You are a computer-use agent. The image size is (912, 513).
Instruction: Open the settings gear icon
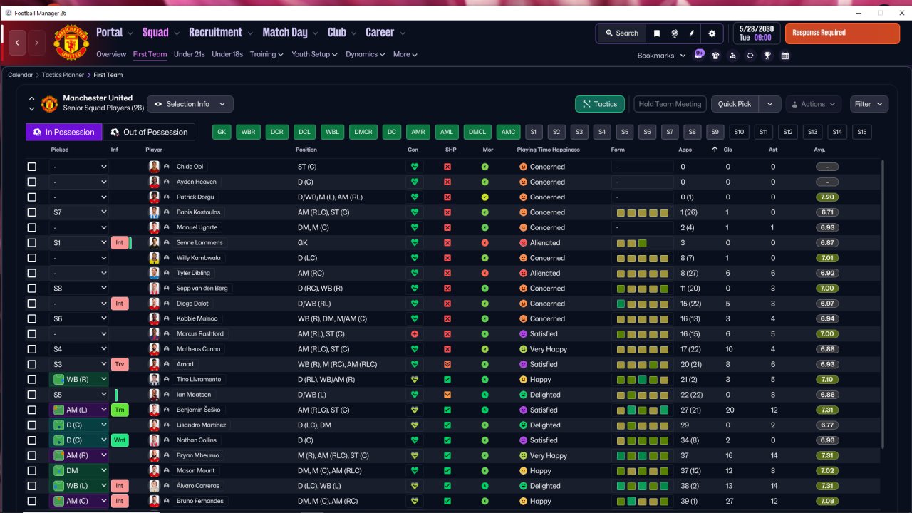pyautogui.click(x=712, y=33)
